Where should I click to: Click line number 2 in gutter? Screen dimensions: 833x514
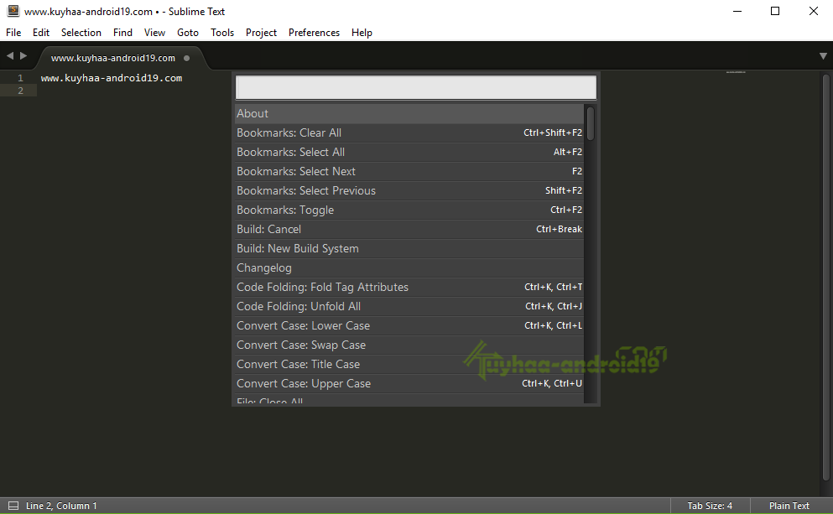tap(20, 91)
